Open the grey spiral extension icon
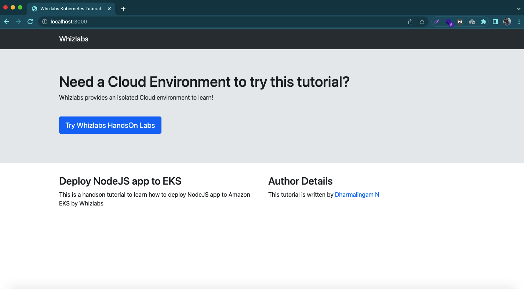524x289 pixels. (x=472, y=22)
